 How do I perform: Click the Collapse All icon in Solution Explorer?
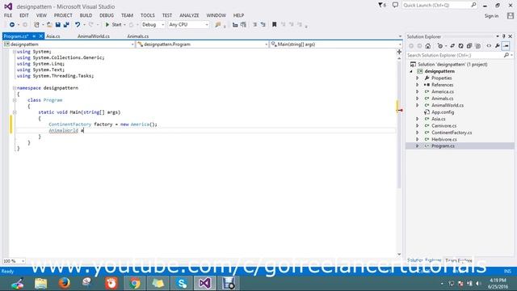(x=469, y=46)
